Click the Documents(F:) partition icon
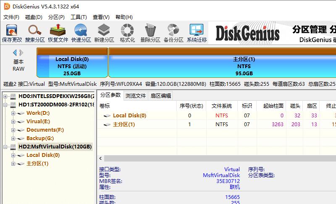 pyautogui.click(x=21, y=130)
